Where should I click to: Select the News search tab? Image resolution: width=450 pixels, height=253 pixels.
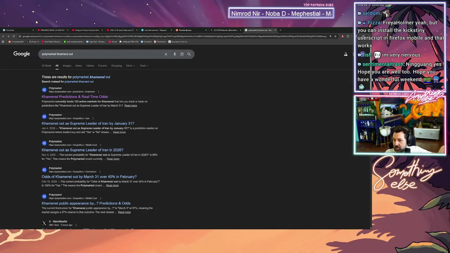coord(78,66)
